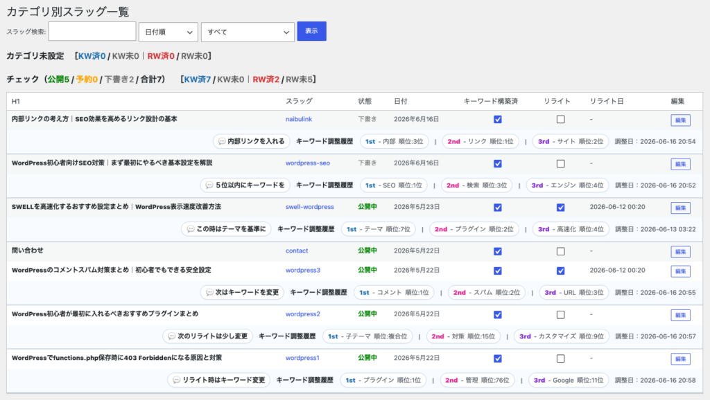Click the スラッグ column header
710x400 pixels.
(300, 101)
